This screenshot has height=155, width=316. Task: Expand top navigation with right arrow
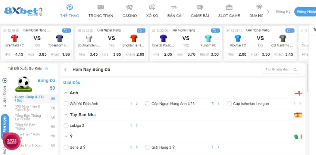point(268,12)
